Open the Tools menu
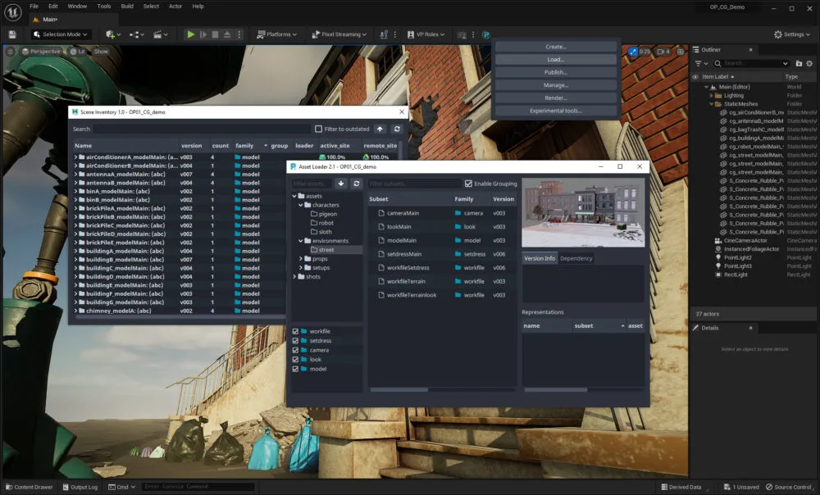The image size is (820, 495). click(x=103, y=7)
